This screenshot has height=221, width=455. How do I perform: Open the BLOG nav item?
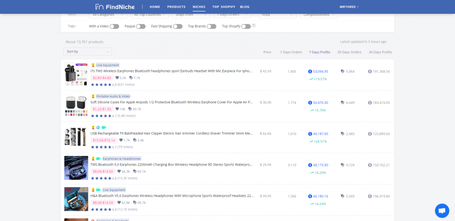(245, 7)
